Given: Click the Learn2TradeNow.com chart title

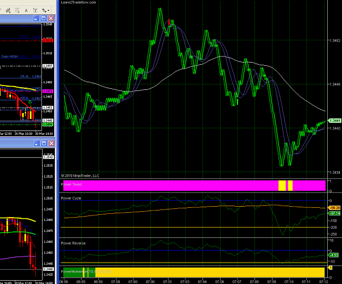Looking at the screenshot, I should [x=78, y=2].
